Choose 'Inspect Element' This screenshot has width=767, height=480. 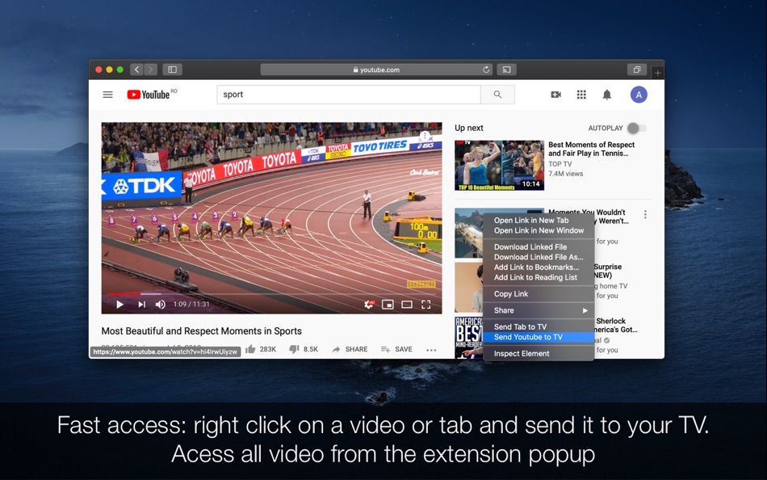pos(538,354)
